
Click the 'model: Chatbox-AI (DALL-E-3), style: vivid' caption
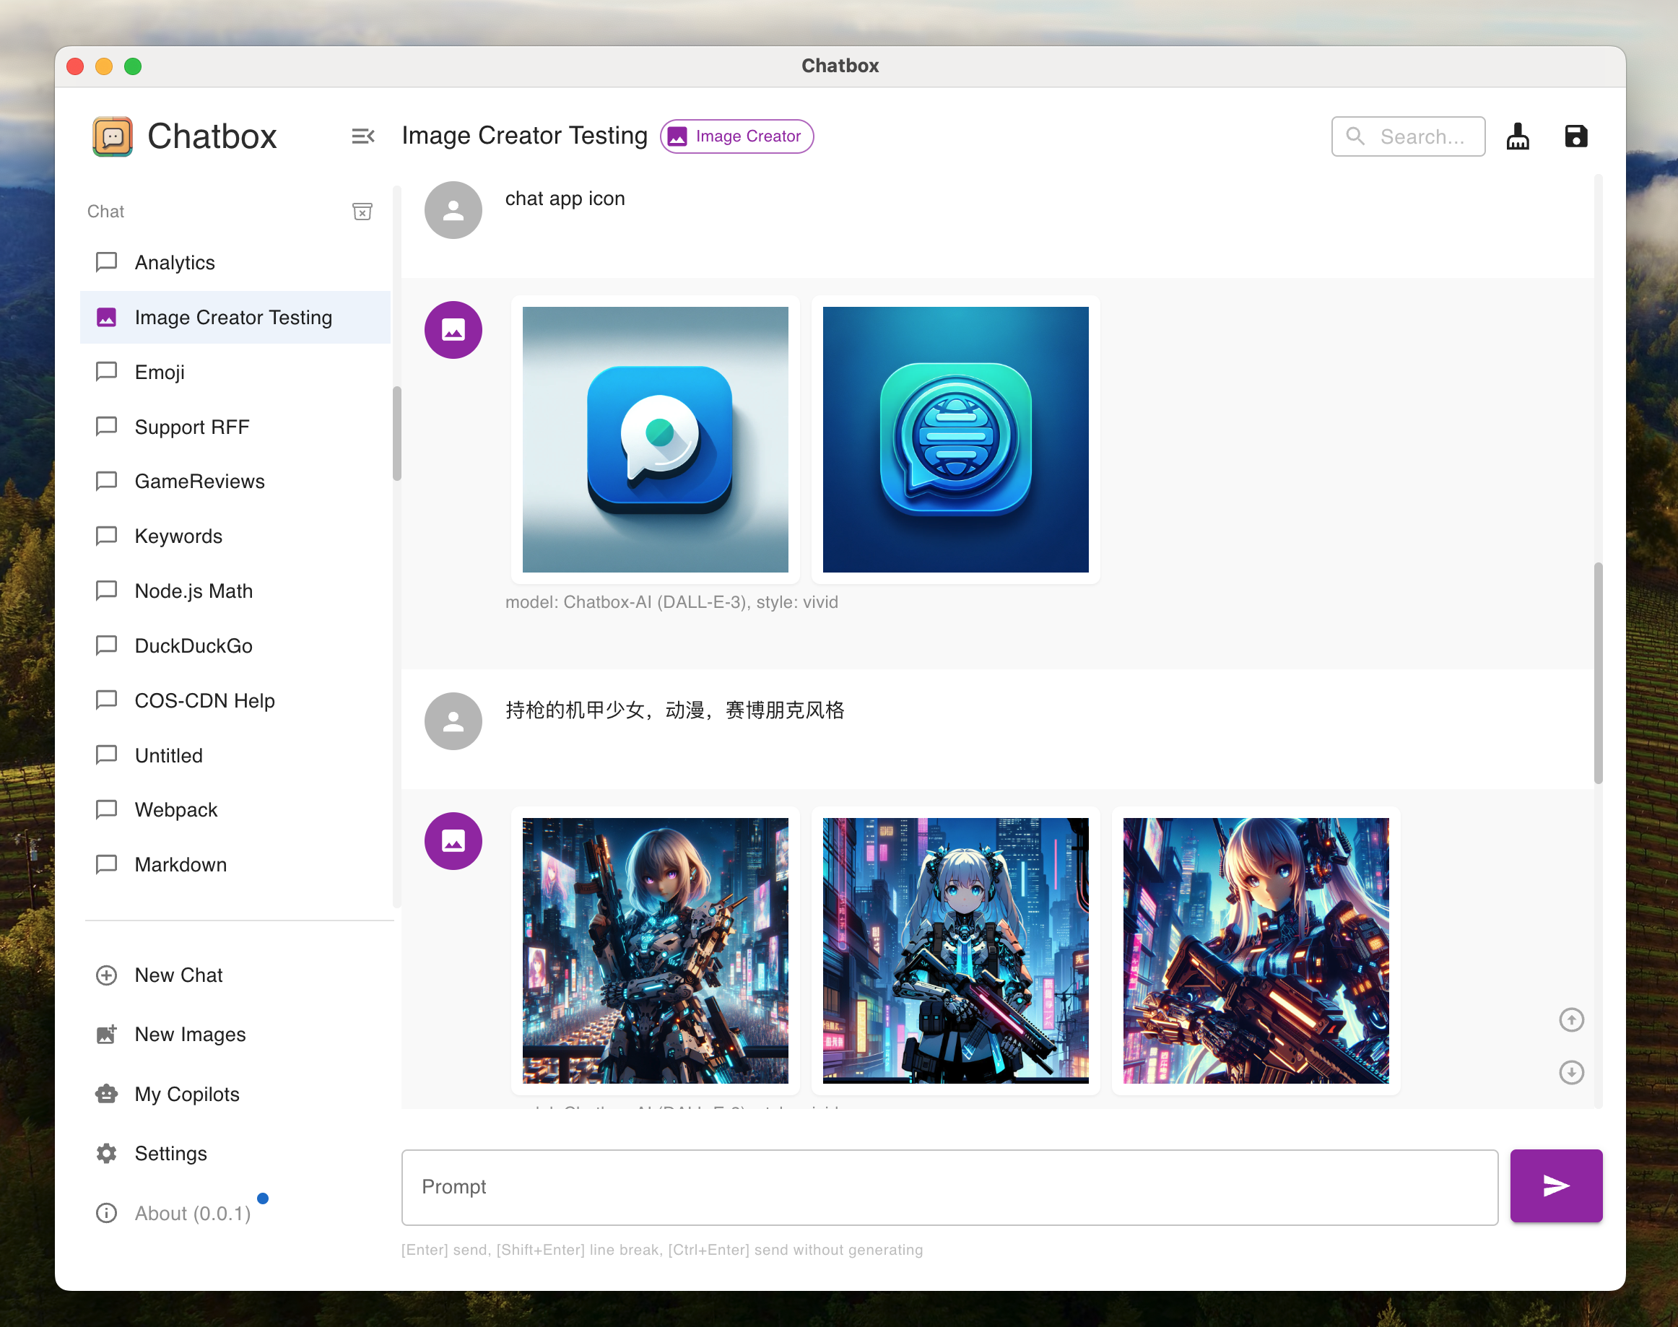(x=671, y=601)
